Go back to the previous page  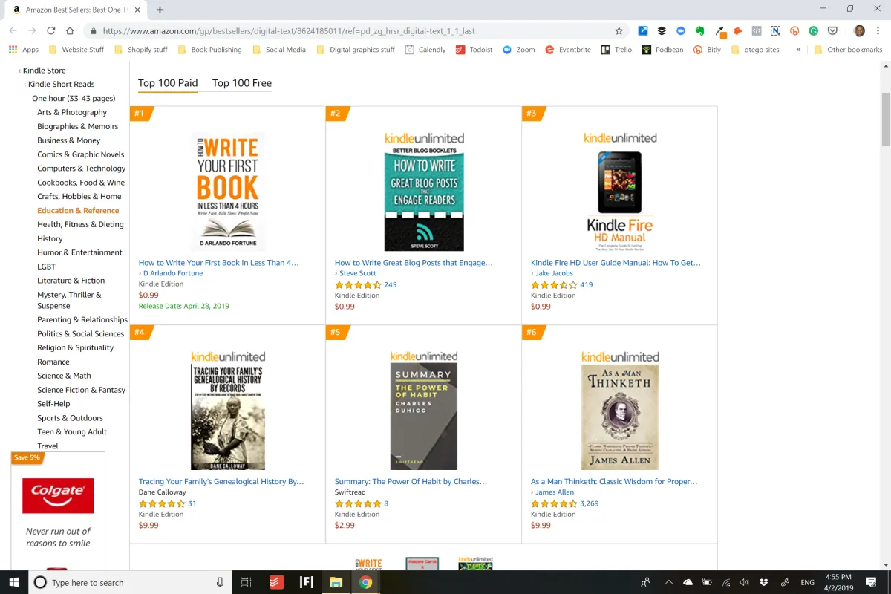pos(13,31)
